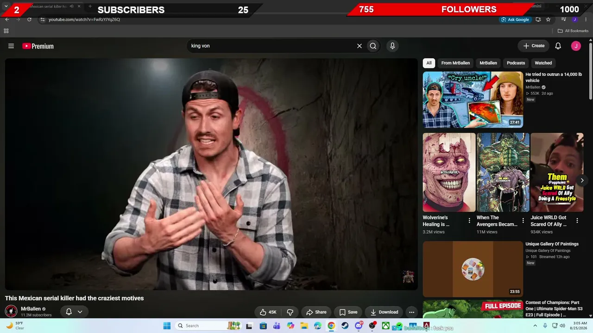Screen dimensions: 593x333
Task: Open the 14,000 lb vehicle video thumbnail
Action: tap(473, 99)
